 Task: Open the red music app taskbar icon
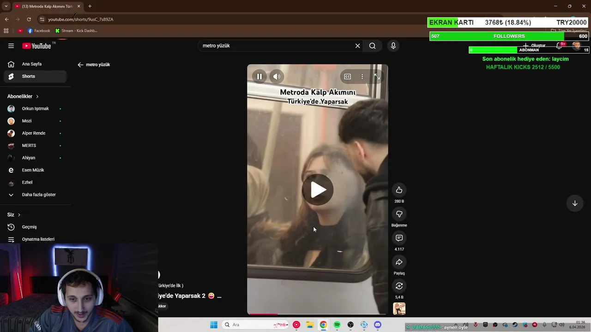pyautogui.click(x=296, y=325)
